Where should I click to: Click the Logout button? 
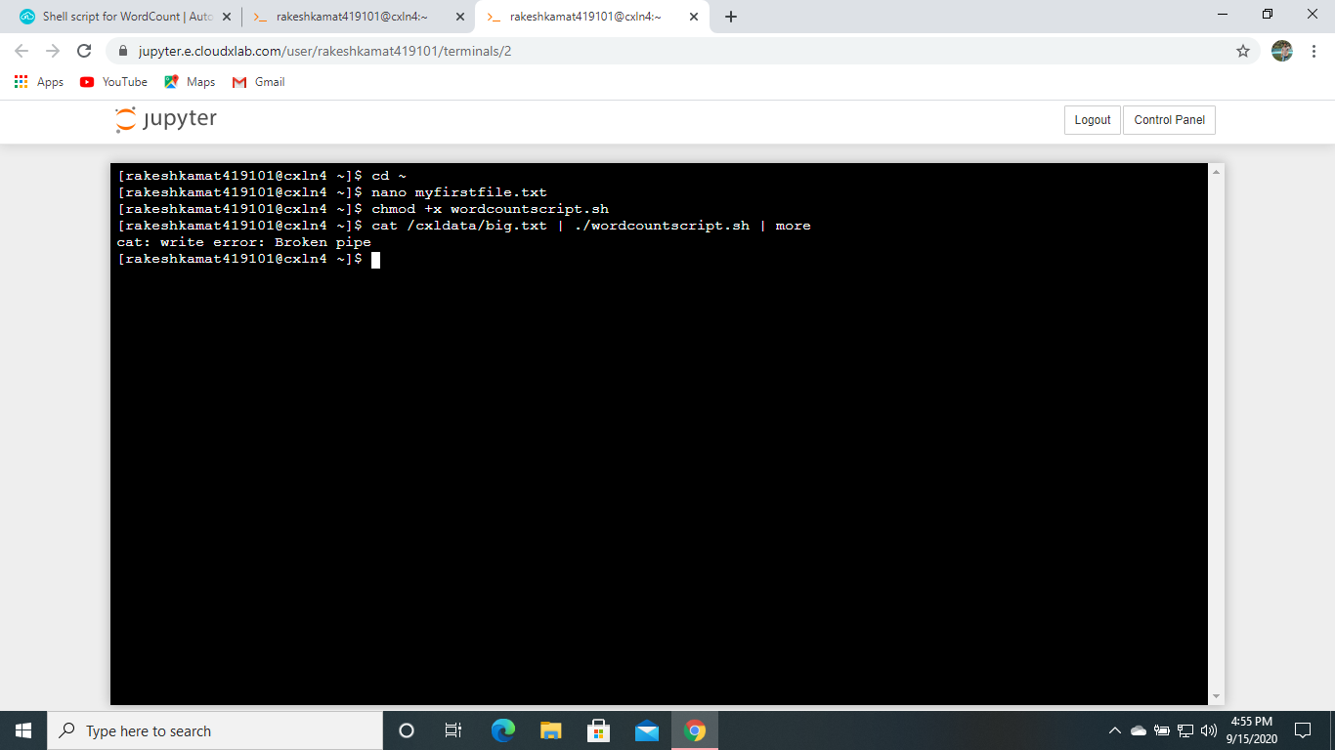click(1092, 120)
